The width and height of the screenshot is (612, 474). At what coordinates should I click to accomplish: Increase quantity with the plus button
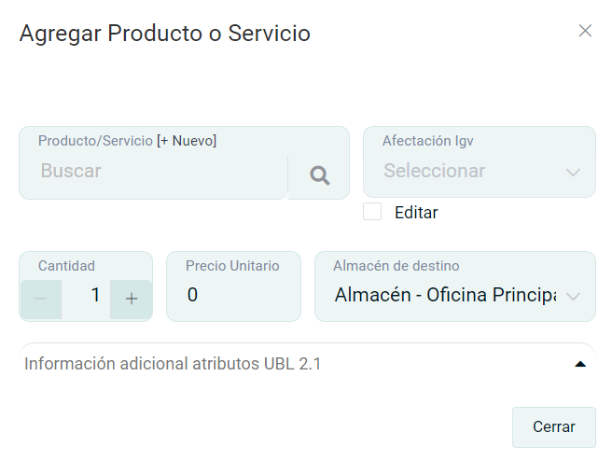(132, 299)
